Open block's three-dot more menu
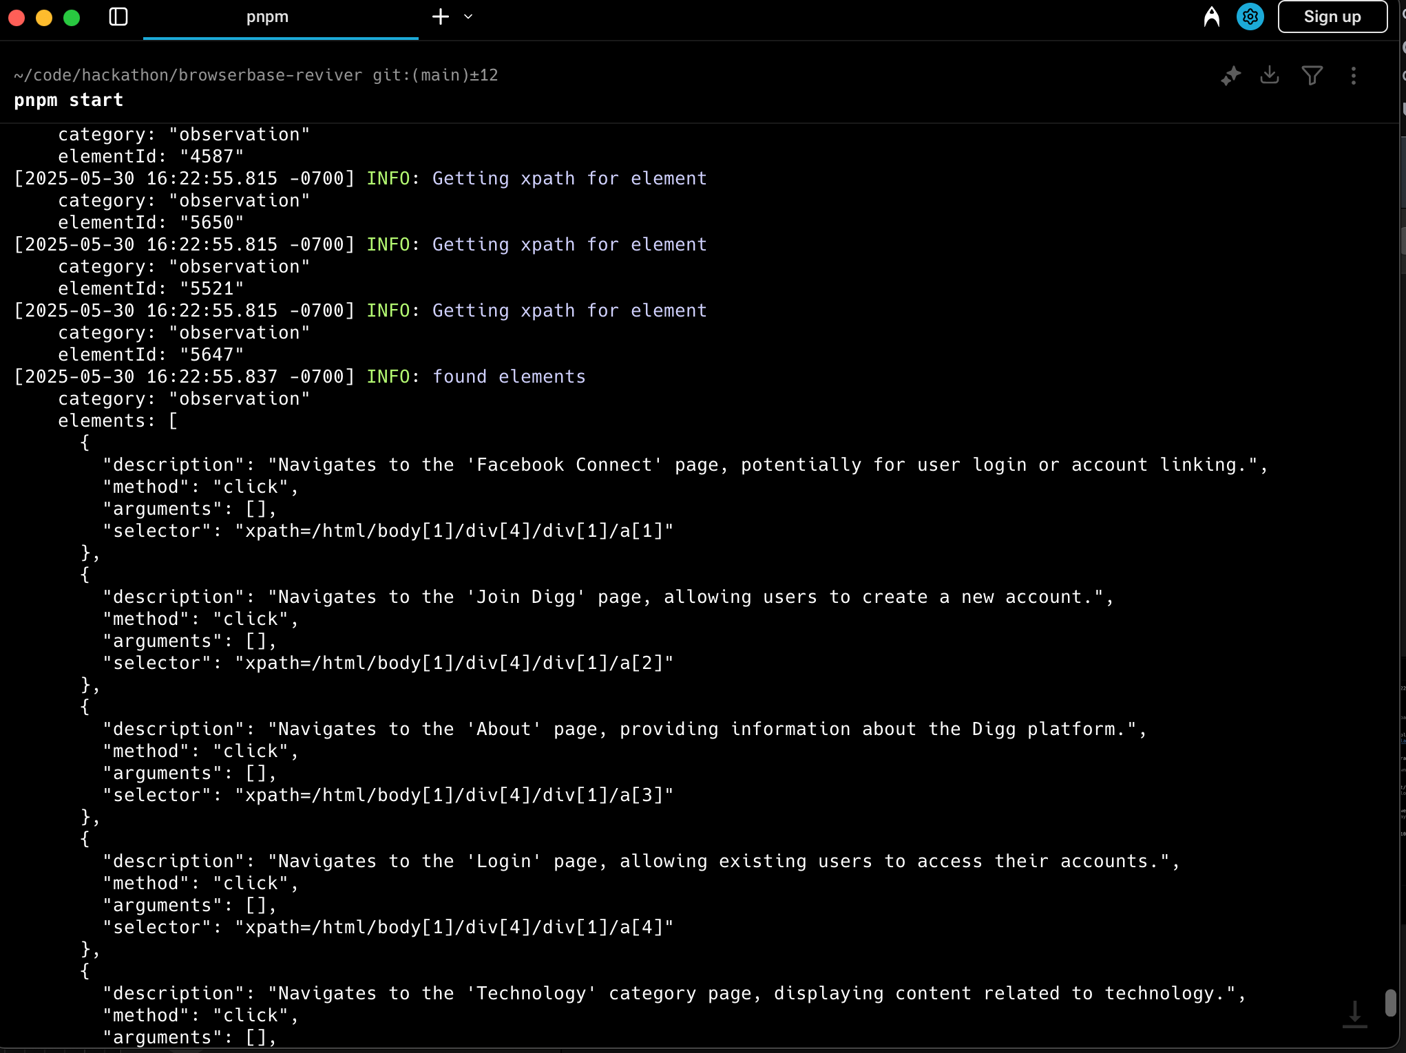The image size is (1406, 1053). click(1353, 76)
